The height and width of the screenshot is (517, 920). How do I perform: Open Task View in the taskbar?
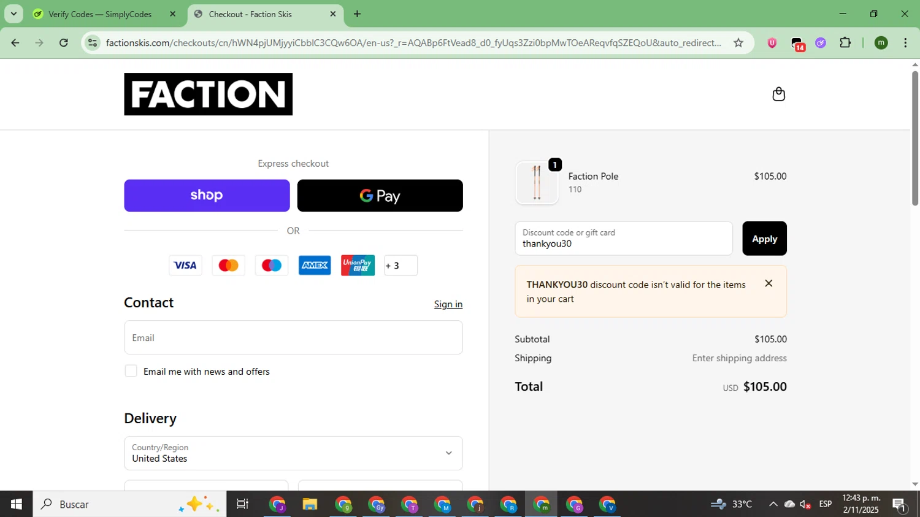pyautogui.click(x=243, y=504)
